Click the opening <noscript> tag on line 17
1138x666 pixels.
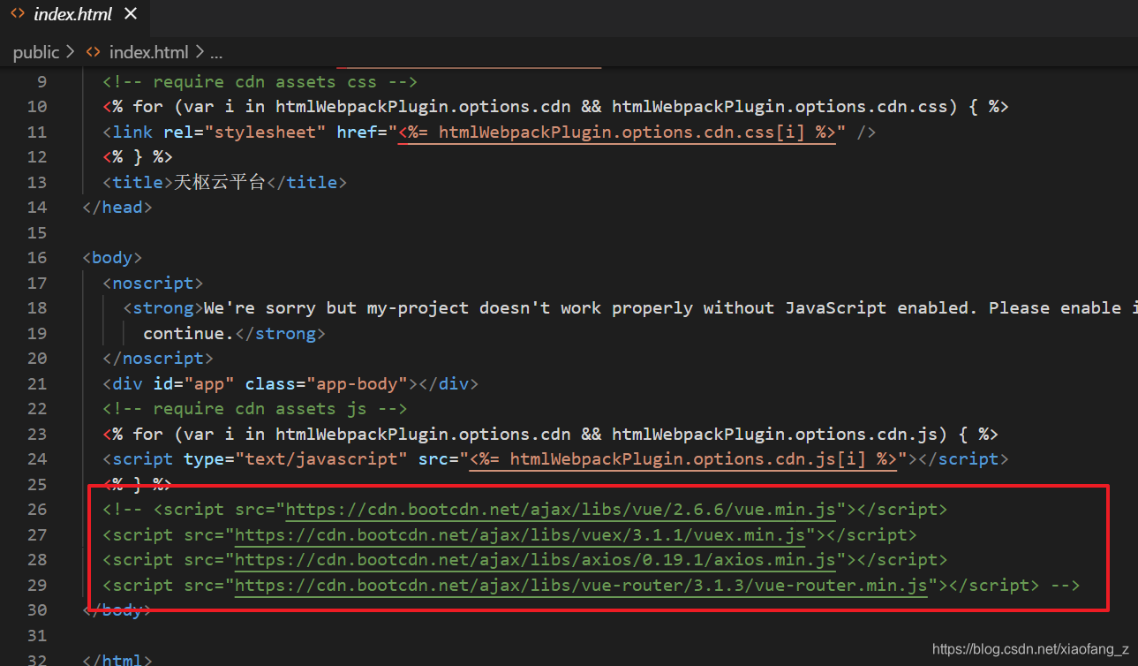coord(153,283)
